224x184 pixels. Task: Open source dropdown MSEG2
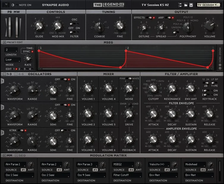click(123, 164)
